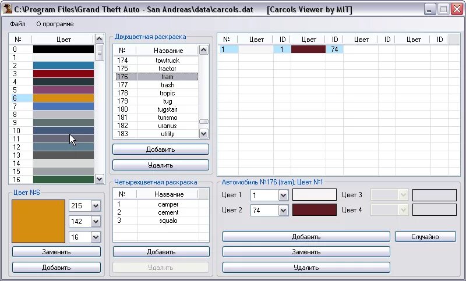
Task: Select black color row number 0
Action: 52,49
